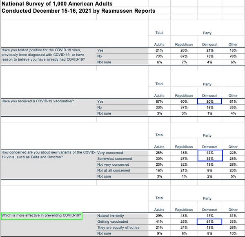The image size is (245, 237).
Task: Click the 60% Republican vaccinated 'Yes' cell
Action: (184, 102)
